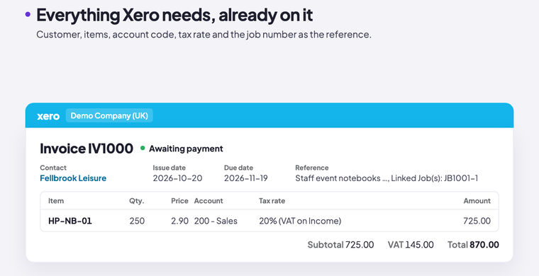Click the issue date 2026-10-20

tap(178, 178)
